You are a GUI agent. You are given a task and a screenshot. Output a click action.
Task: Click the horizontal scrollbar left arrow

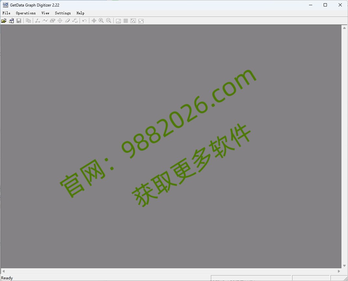pos(3,271)
